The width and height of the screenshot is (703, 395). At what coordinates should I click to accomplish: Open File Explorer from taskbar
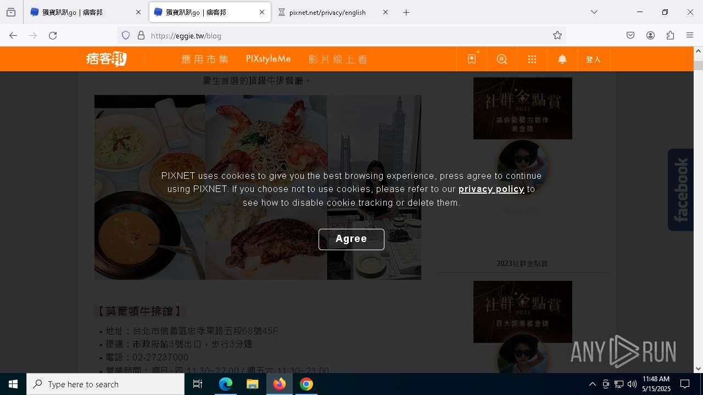pos(252,384)
